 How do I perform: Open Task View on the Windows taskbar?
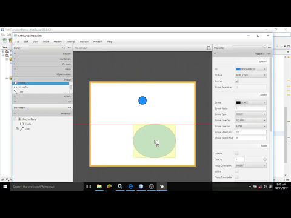tap(89, 187)
